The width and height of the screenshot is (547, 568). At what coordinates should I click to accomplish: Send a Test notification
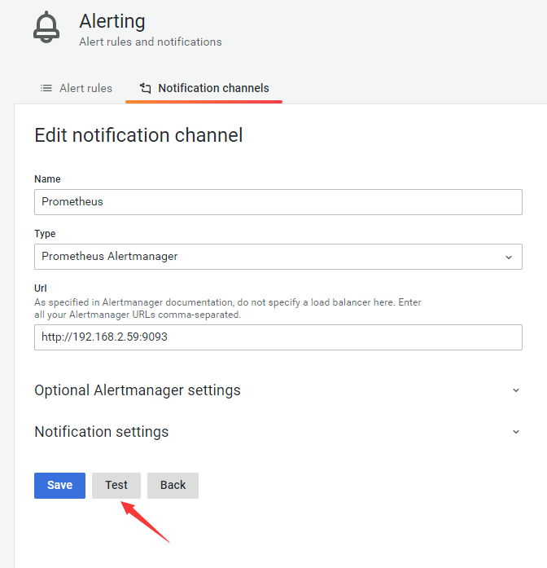[116, 486]
